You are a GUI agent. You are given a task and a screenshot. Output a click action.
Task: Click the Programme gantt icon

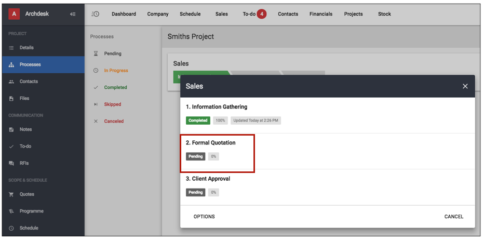pos(11,211)
